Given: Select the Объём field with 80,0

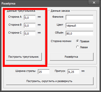Looking at the screenshot, I should point(80,33).
